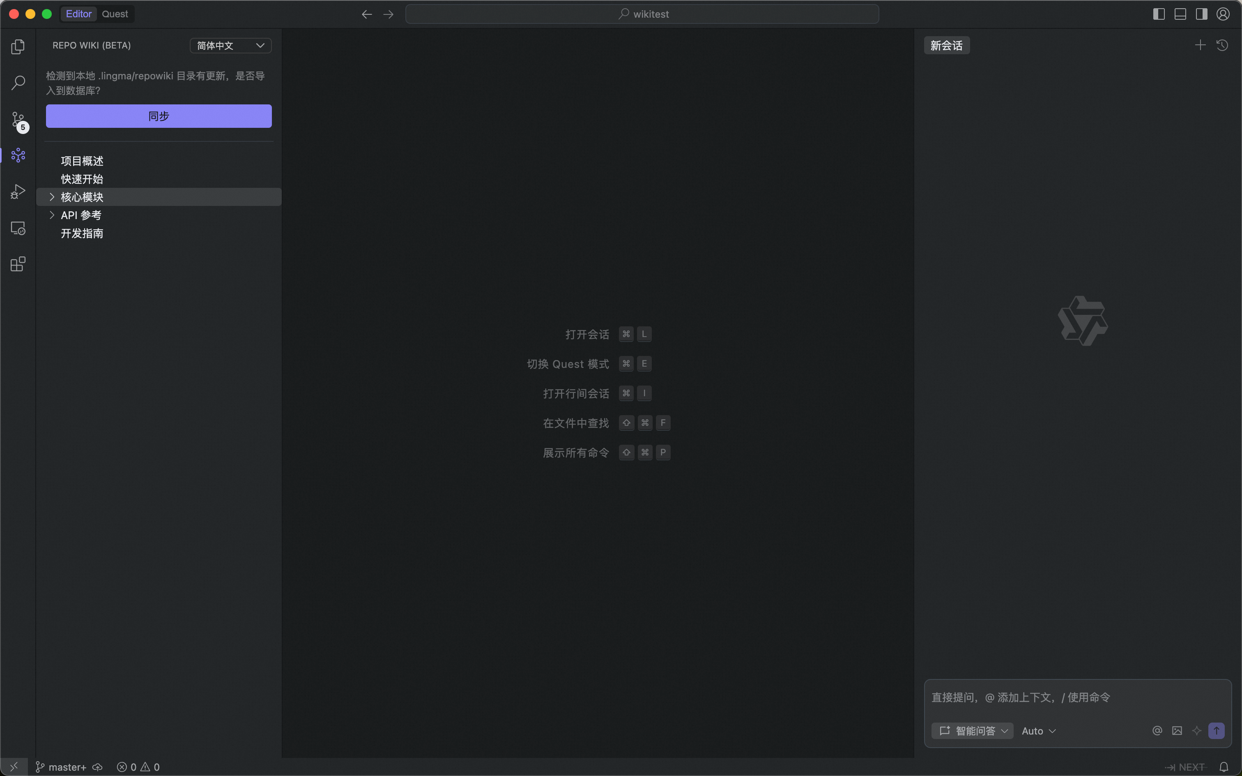The width and height of the screenshot is (1242, 776).
Task: Click the chat history clock icon
Action: click(x=1222, y=45)
